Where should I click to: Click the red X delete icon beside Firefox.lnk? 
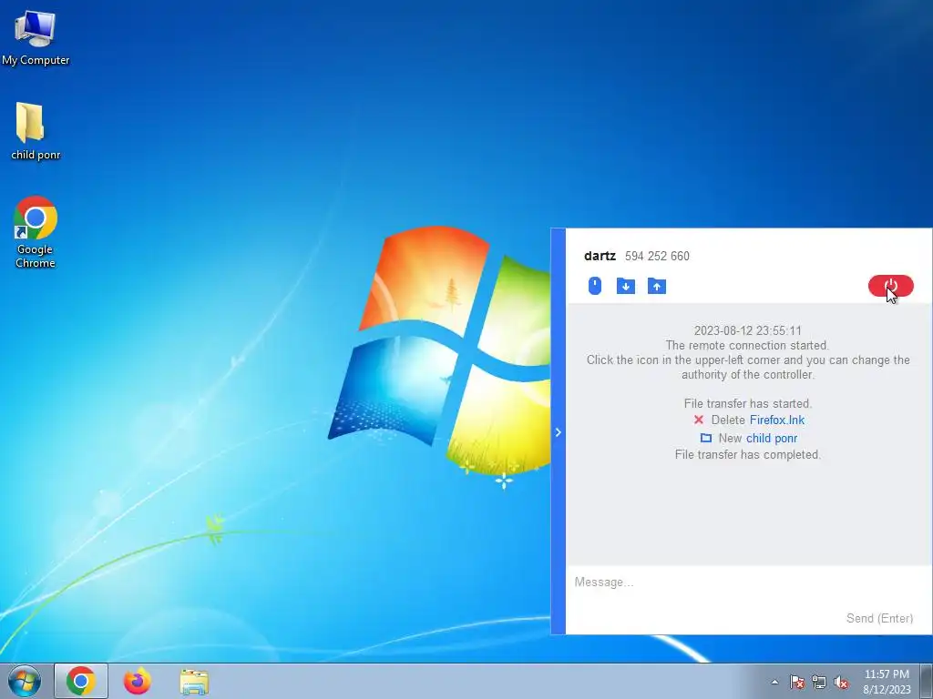pos(699,420)
